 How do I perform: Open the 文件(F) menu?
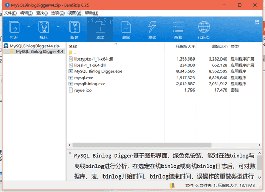[10, 13]
